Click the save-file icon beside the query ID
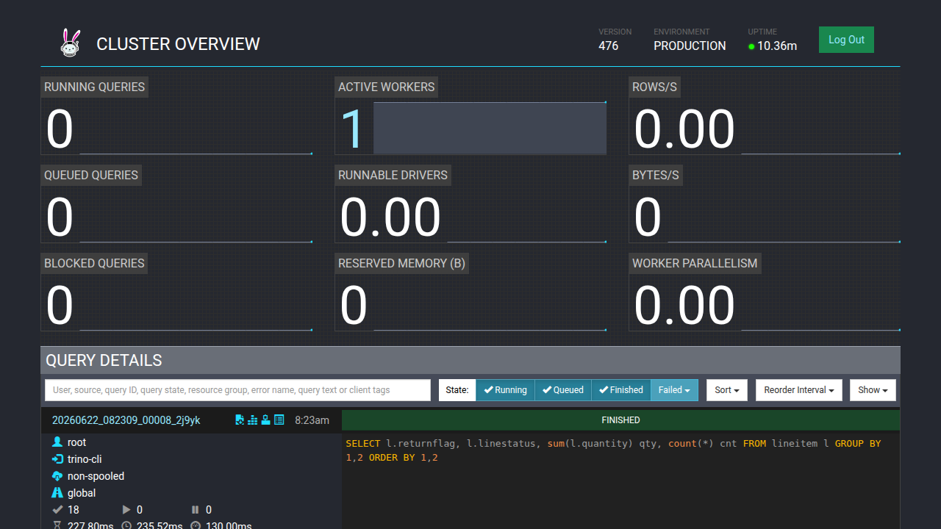Image resolution: width=941 pixels, height=529 pixels. click(x=240, y=420)
